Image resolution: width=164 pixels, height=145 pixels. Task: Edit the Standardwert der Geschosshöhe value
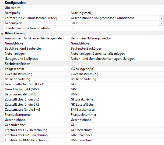(x=116, y=28)
